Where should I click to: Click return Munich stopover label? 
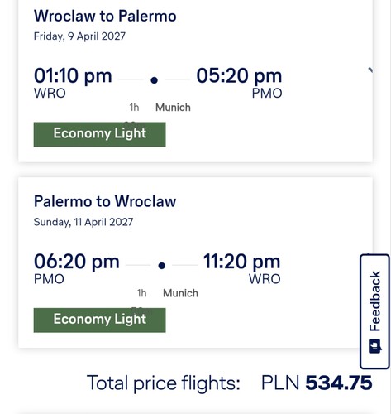click(180, 293)
